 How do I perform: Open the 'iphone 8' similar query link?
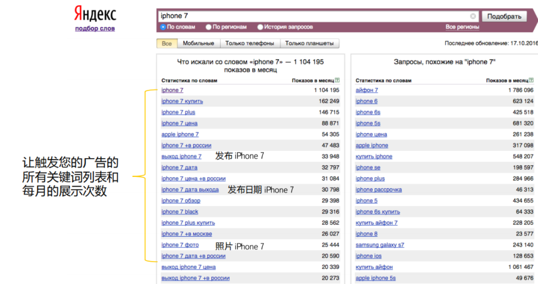367,234
